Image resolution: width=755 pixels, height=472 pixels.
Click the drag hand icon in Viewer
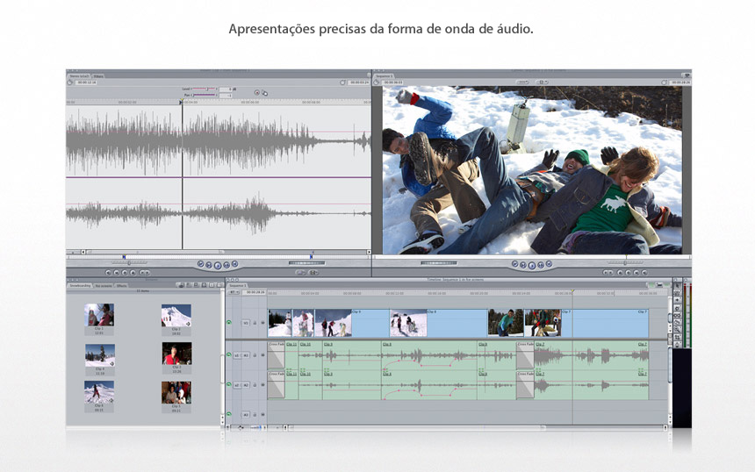click(x=264, y=92)
